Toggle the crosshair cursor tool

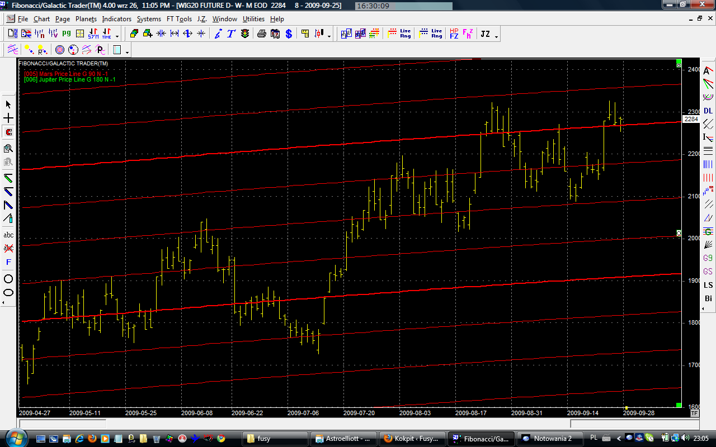[x=8, y=118]
